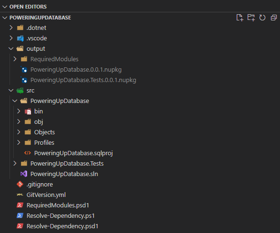Click the New File icon in explorer header

point(240,18)
